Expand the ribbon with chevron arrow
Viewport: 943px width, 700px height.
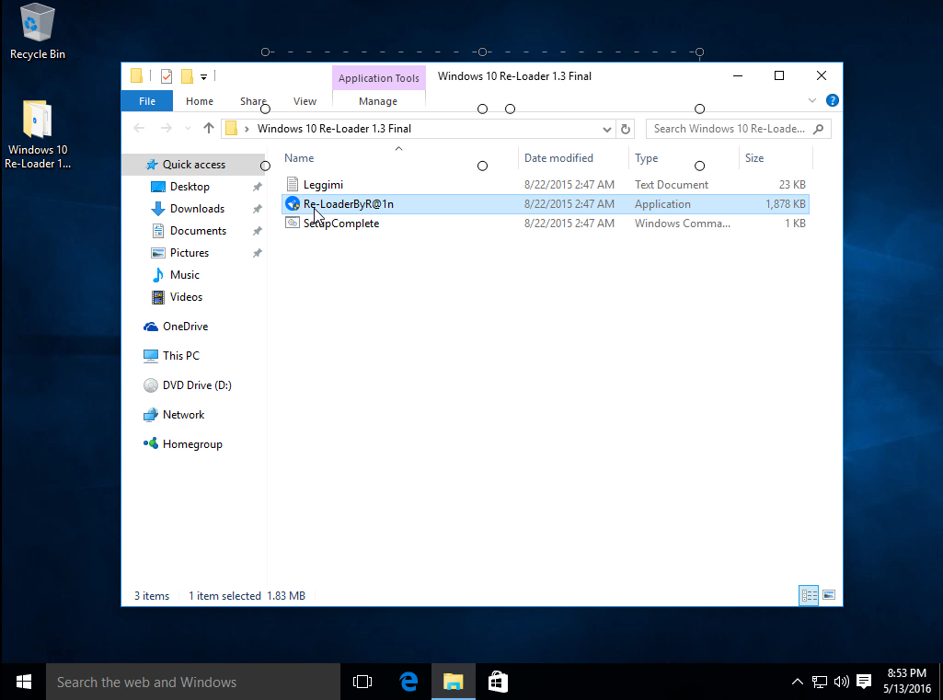tap(811, 100)
